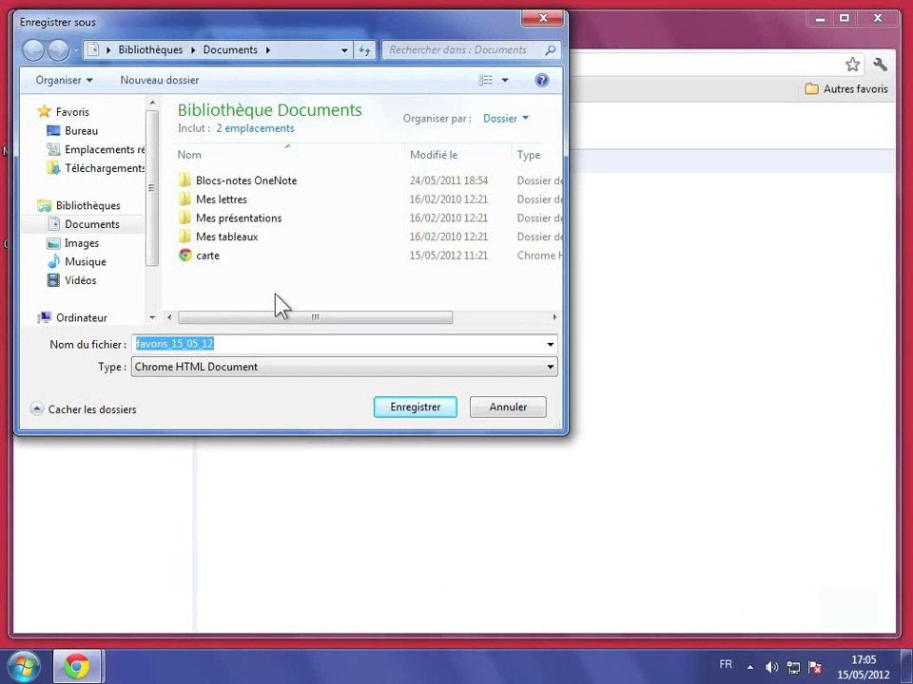The image size is (913, 684).
Task: Select Ordinateur in navigation pane
Action: pyautogui.click(x=82, y=317)
